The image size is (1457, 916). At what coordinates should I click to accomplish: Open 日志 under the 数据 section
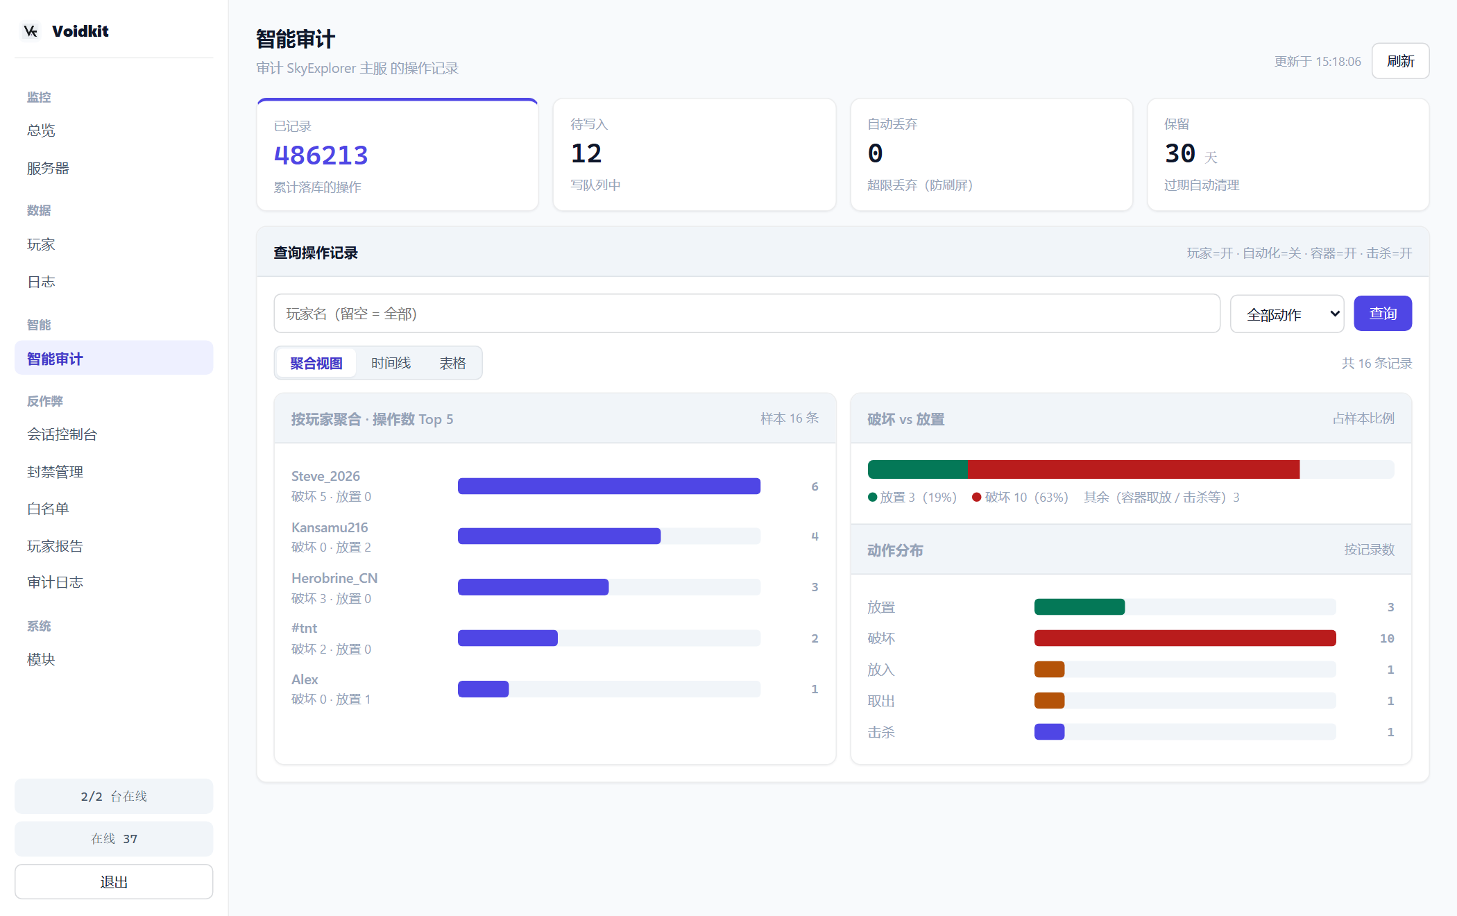point(114,282)
